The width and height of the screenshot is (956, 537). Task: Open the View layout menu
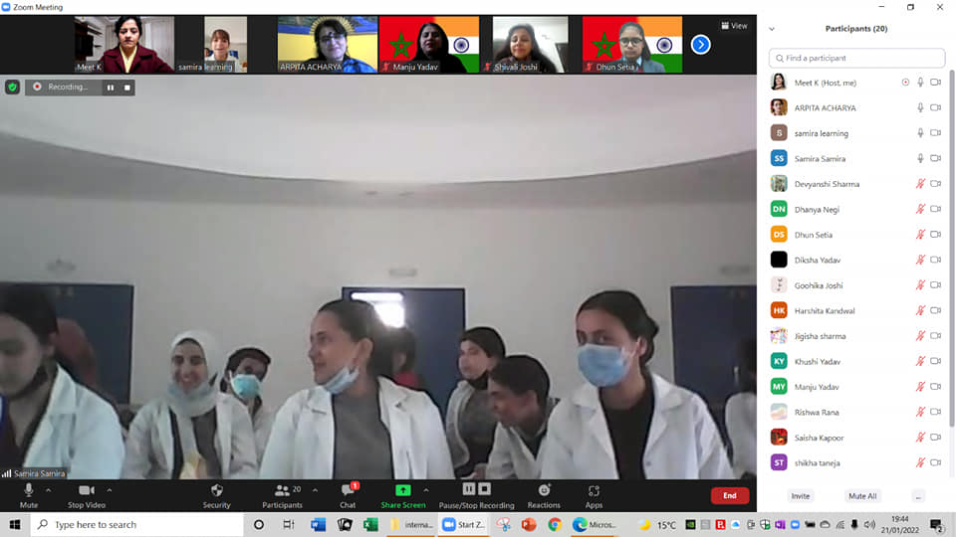734,26
